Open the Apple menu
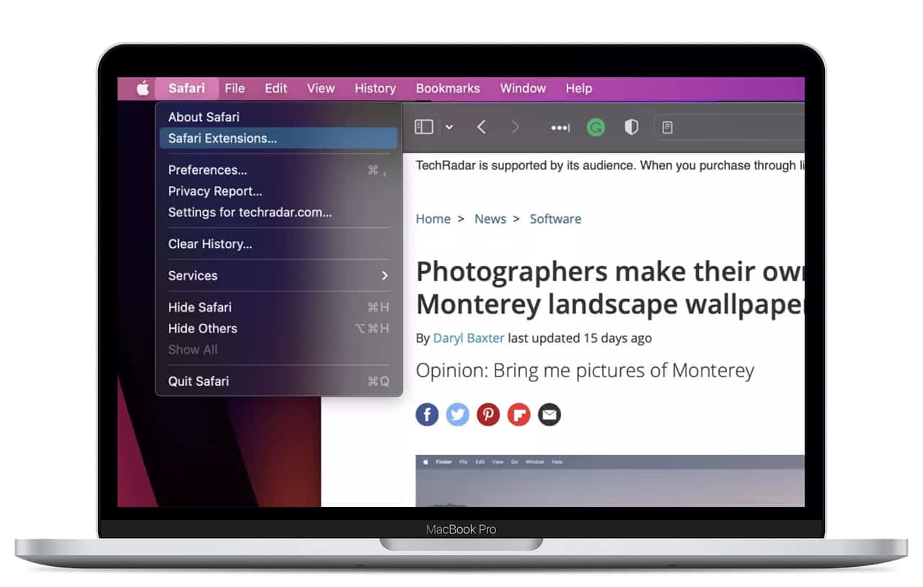 [x=143, y=88]
